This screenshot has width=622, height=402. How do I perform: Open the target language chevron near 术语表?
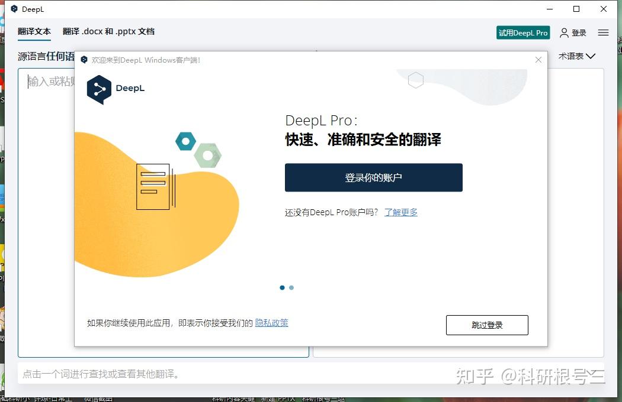coord(590,56)
